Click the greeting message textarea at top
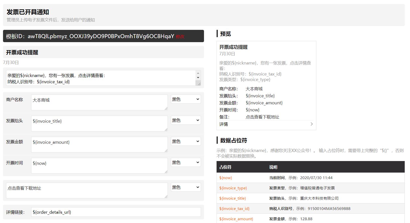Screen dimensions: 410x223 [100, 78]
